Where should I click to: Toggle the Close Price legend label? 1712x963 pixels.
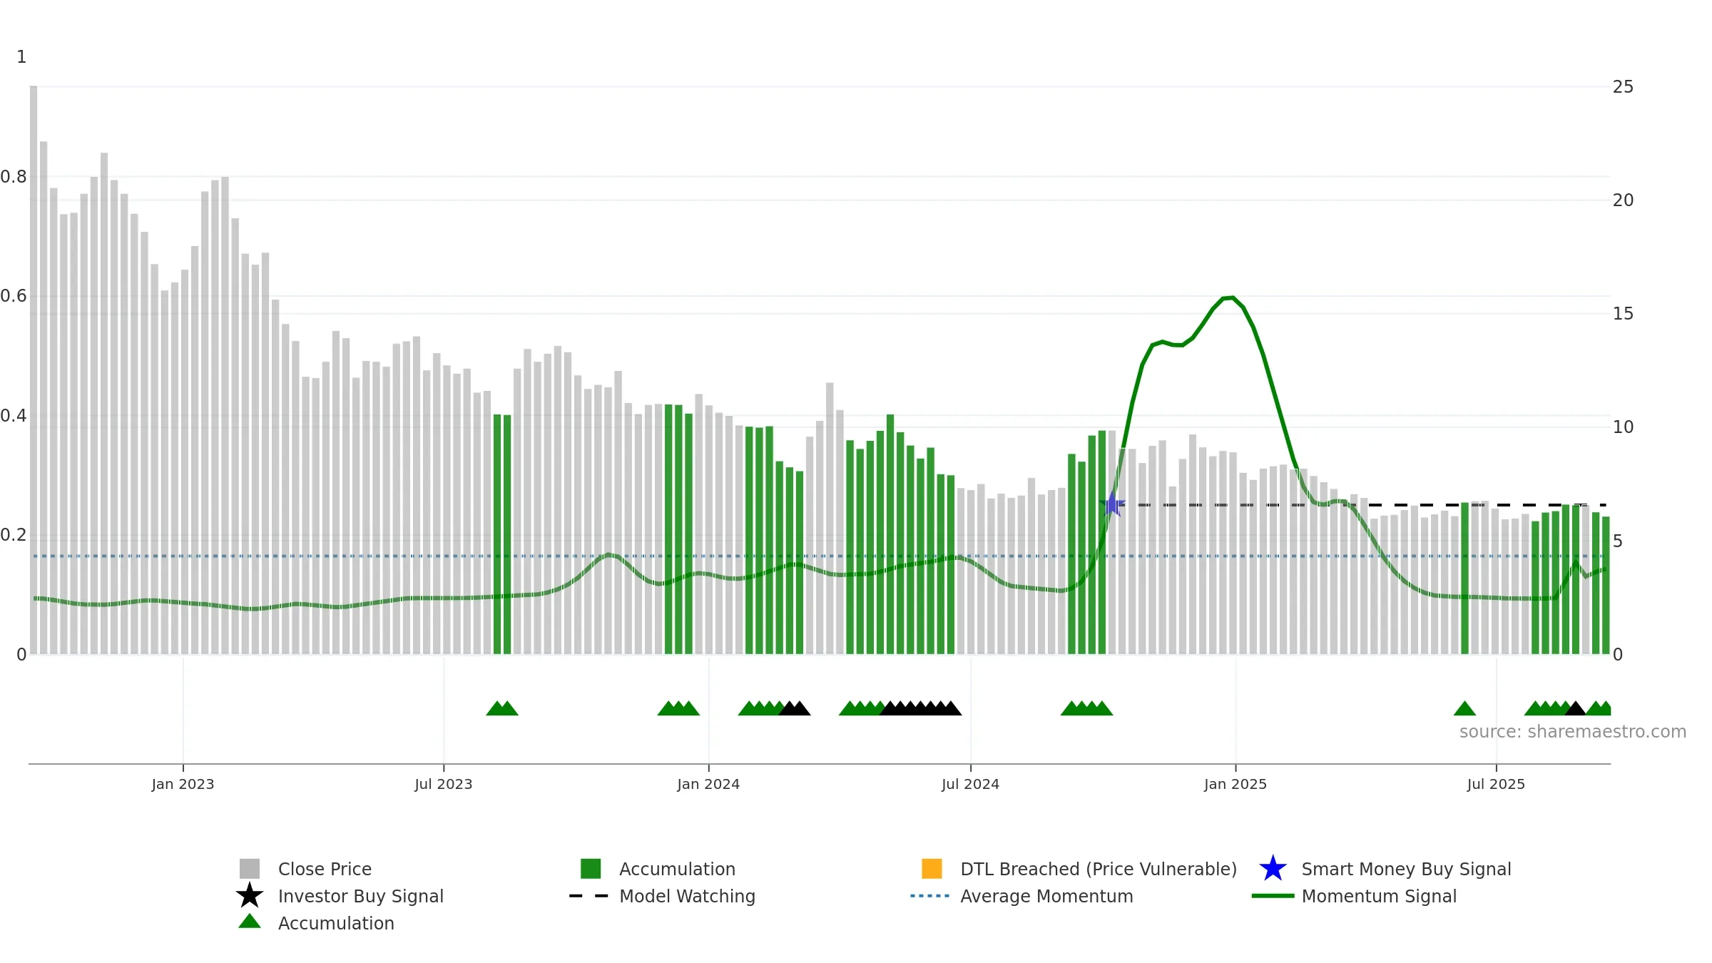(325, 869)
